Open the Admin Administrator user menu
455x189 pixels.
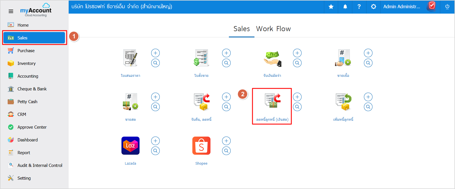click(x=401, y=7)
